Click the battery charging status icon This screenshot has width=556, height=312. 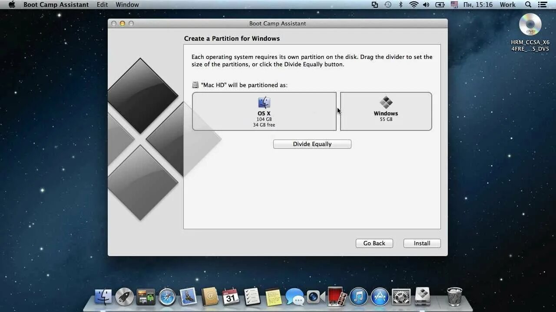[440, 5]
